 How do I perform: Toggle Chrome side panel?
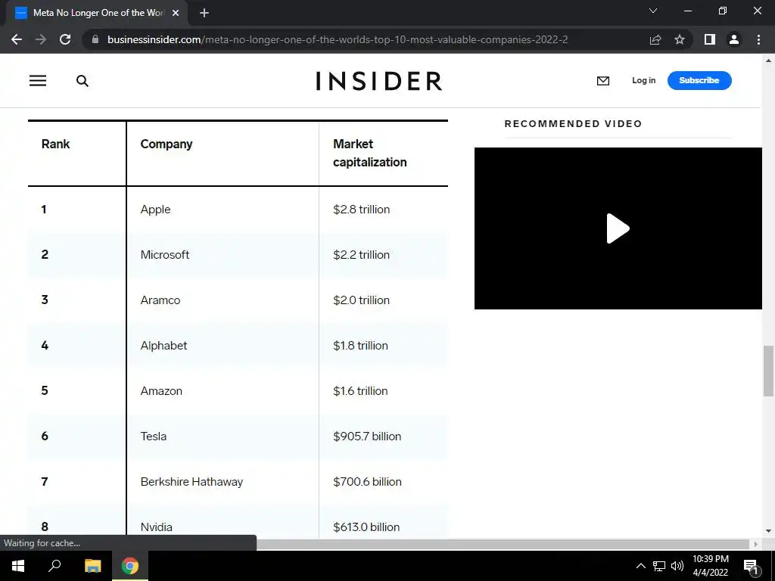710,39
